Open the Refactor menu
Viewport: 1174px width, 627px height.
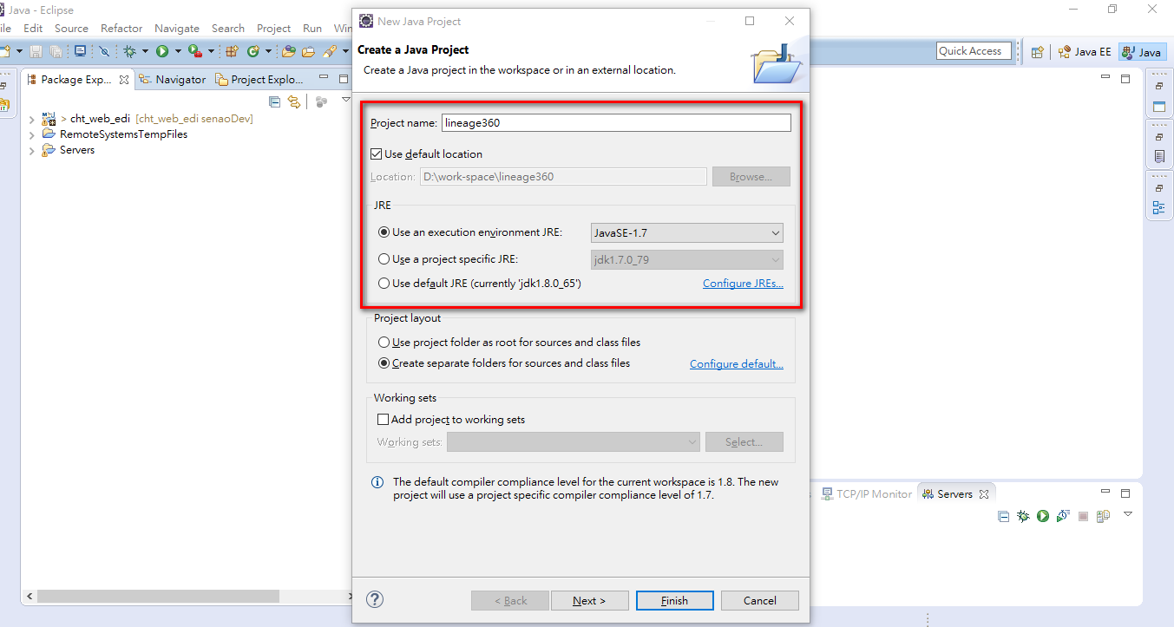pos(121,28)
